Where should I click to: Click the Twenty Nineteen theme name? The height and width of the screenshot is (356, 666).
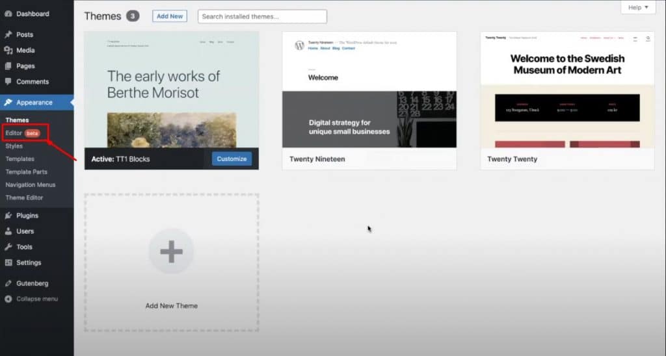[x=317, y=159]
